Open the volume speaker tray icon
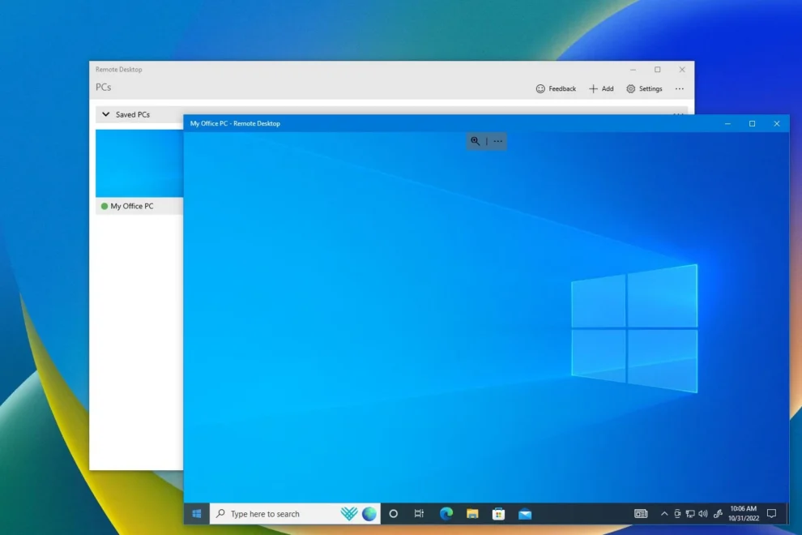The image size is (802, 535). click(703, 513)
